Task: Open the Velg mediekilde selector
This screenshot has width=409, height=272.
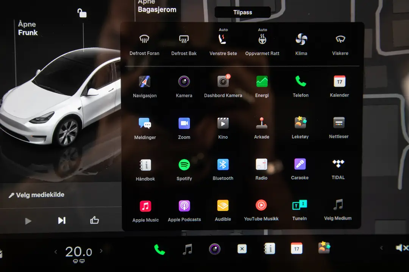Action: coord(36,195)
